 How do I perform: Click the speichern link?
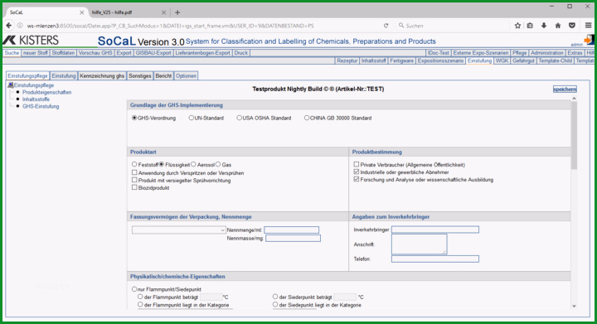point(565,89)
